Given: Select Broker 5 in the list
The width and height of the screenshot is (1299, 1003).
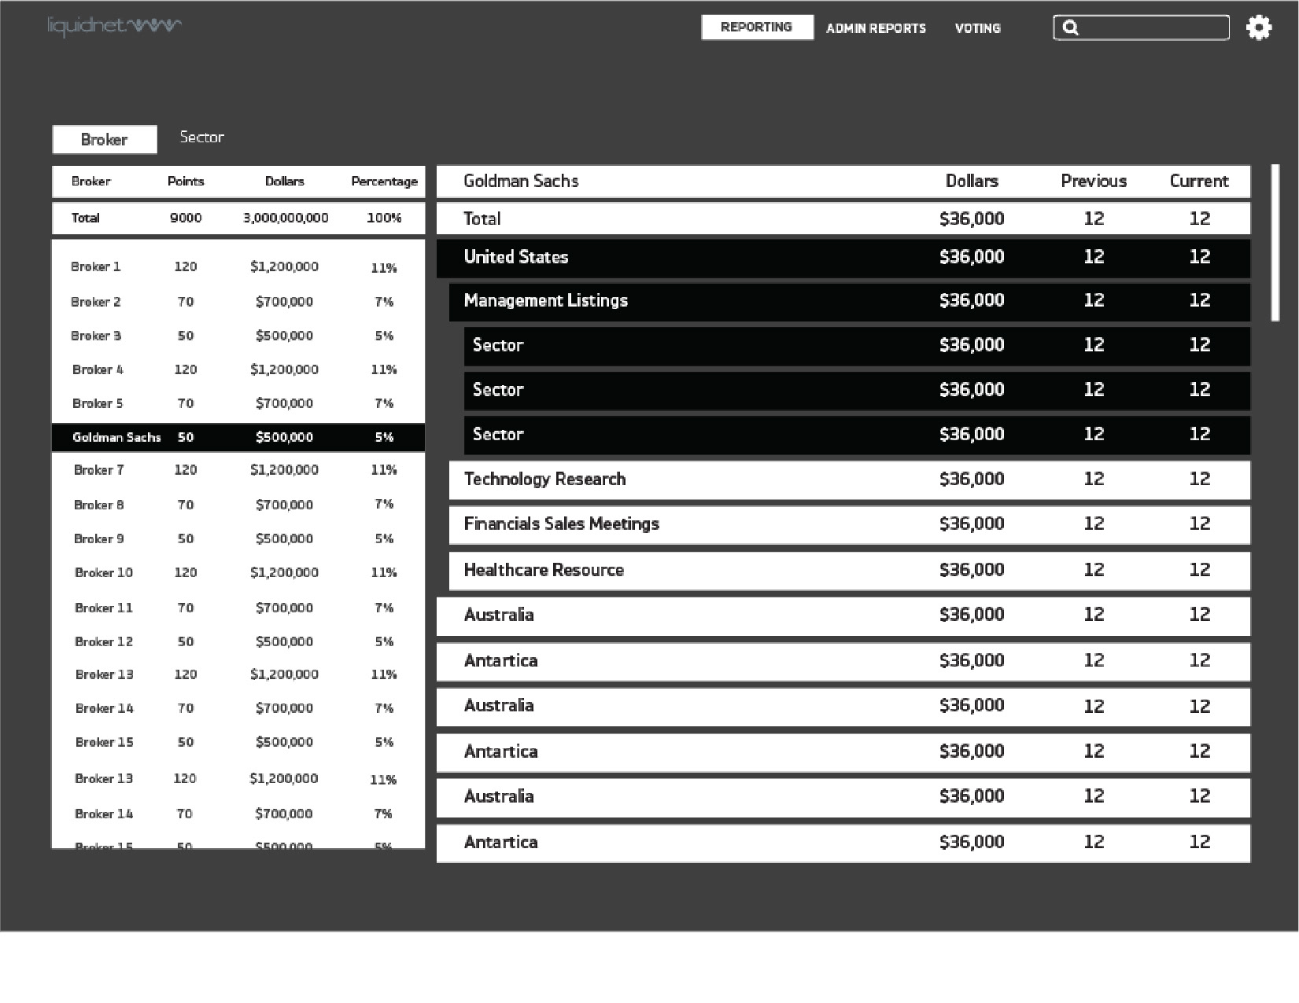Looking at the screenshot, I should coord(238,403).
